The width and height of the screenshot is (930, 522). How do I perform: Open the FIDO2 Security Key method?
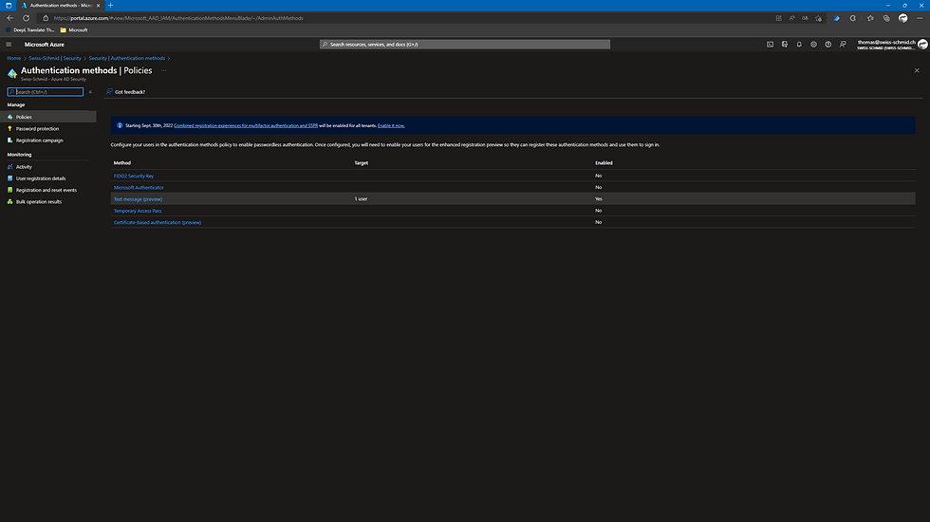click(134, 177)
